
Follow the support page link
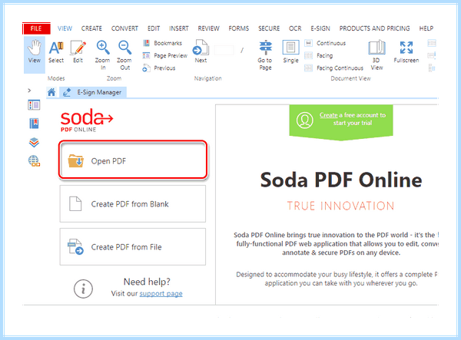tap(161, 294)
